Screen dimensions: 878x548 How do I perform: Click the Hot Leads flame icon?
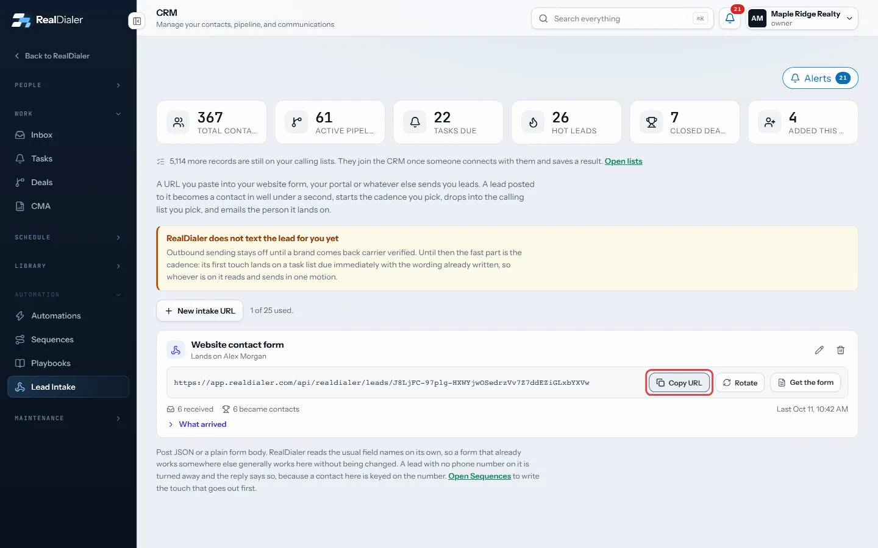coord(533,122)
